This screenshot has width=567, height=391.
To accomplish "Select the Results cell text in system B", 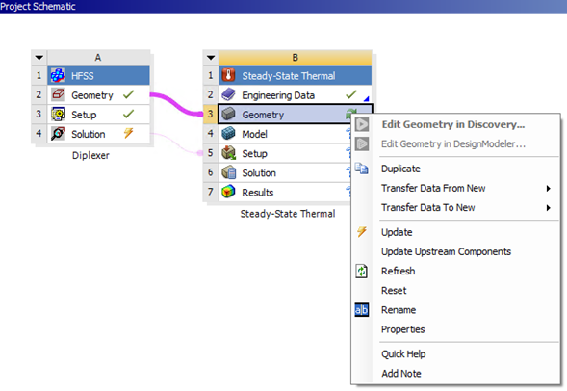I will click(x=257, y=193).
